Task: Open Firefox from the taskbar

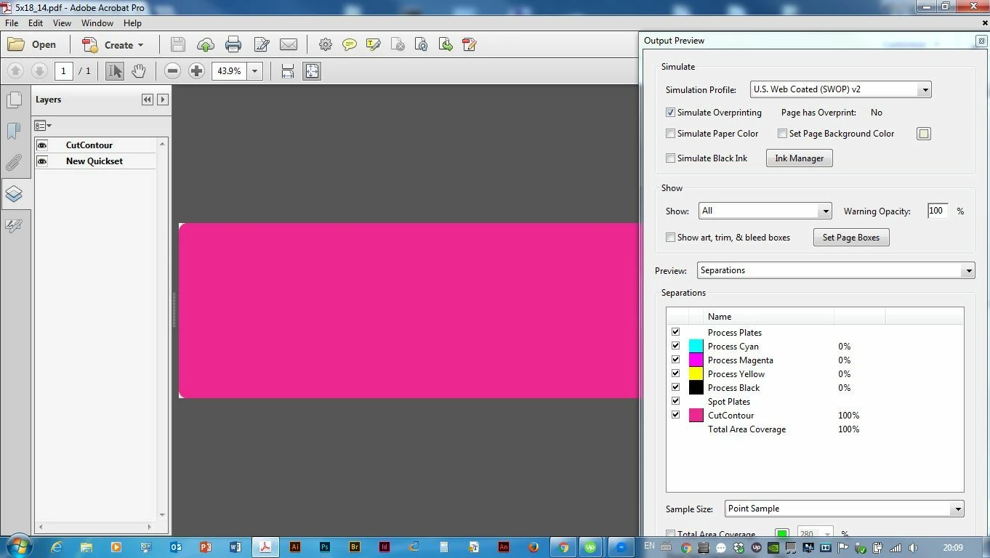Action: tap(533, 547)
